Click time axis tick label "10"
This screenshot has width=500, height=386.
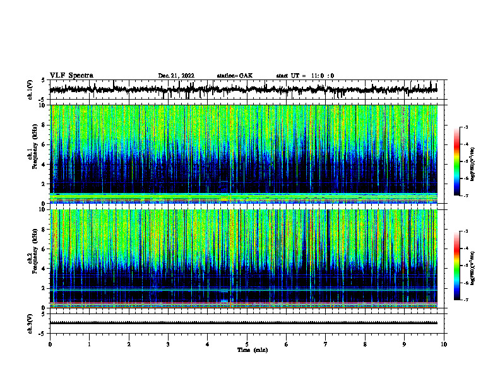444,344
